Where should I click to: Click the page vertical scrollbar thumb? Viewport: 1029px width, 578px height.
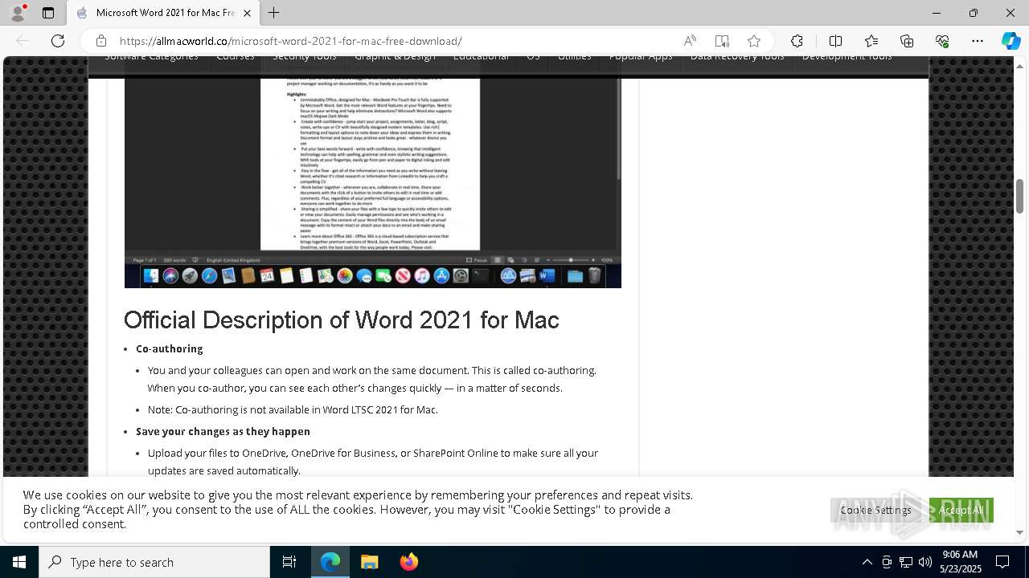pos(1020,196)
